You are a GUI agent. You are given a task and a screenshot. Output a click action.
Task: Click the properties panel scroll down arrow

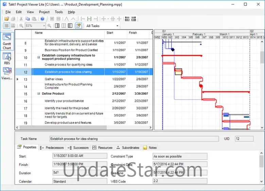[262, 182]
